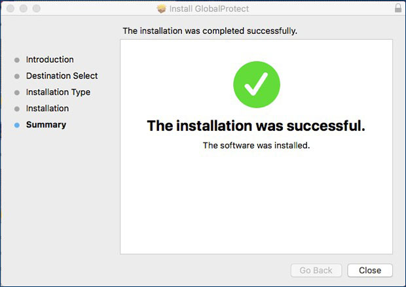Click the red window close button
Viewport: 406px width, 287px height.
click(x=9, y=9)
